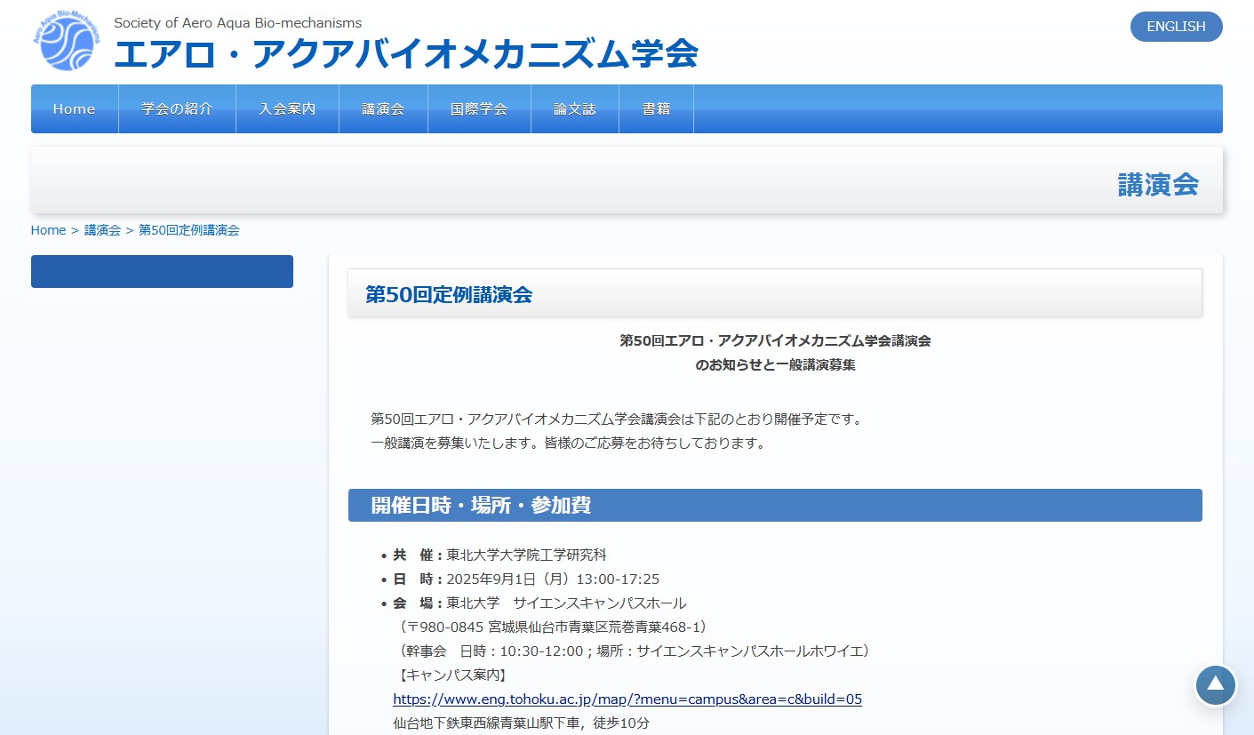Click the Society of Aero Aqua Bio-mechanisms tagline
Image resolution: width=1254 pixels, height=735 pixels.
[237, 23]
